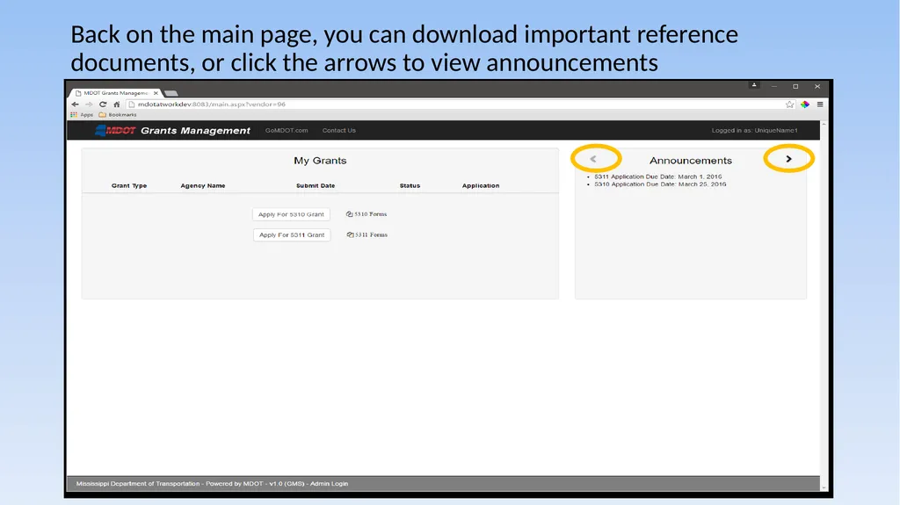This screenshot has height=505, width=900.
Task: Download the 5311 Forms document
Action: coord(367,234)
